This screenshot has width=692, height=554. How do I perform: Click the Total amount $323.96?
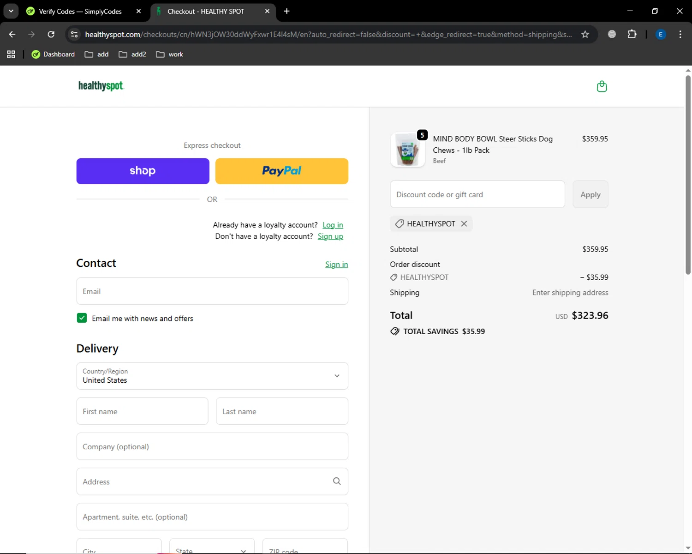590,315
